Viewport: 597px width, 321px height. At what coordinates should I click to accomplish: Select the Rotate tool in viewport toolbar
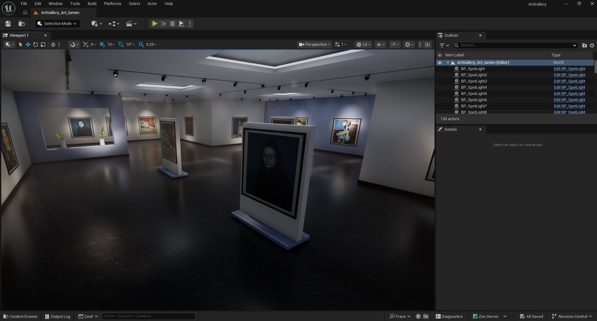coord(35,44)
